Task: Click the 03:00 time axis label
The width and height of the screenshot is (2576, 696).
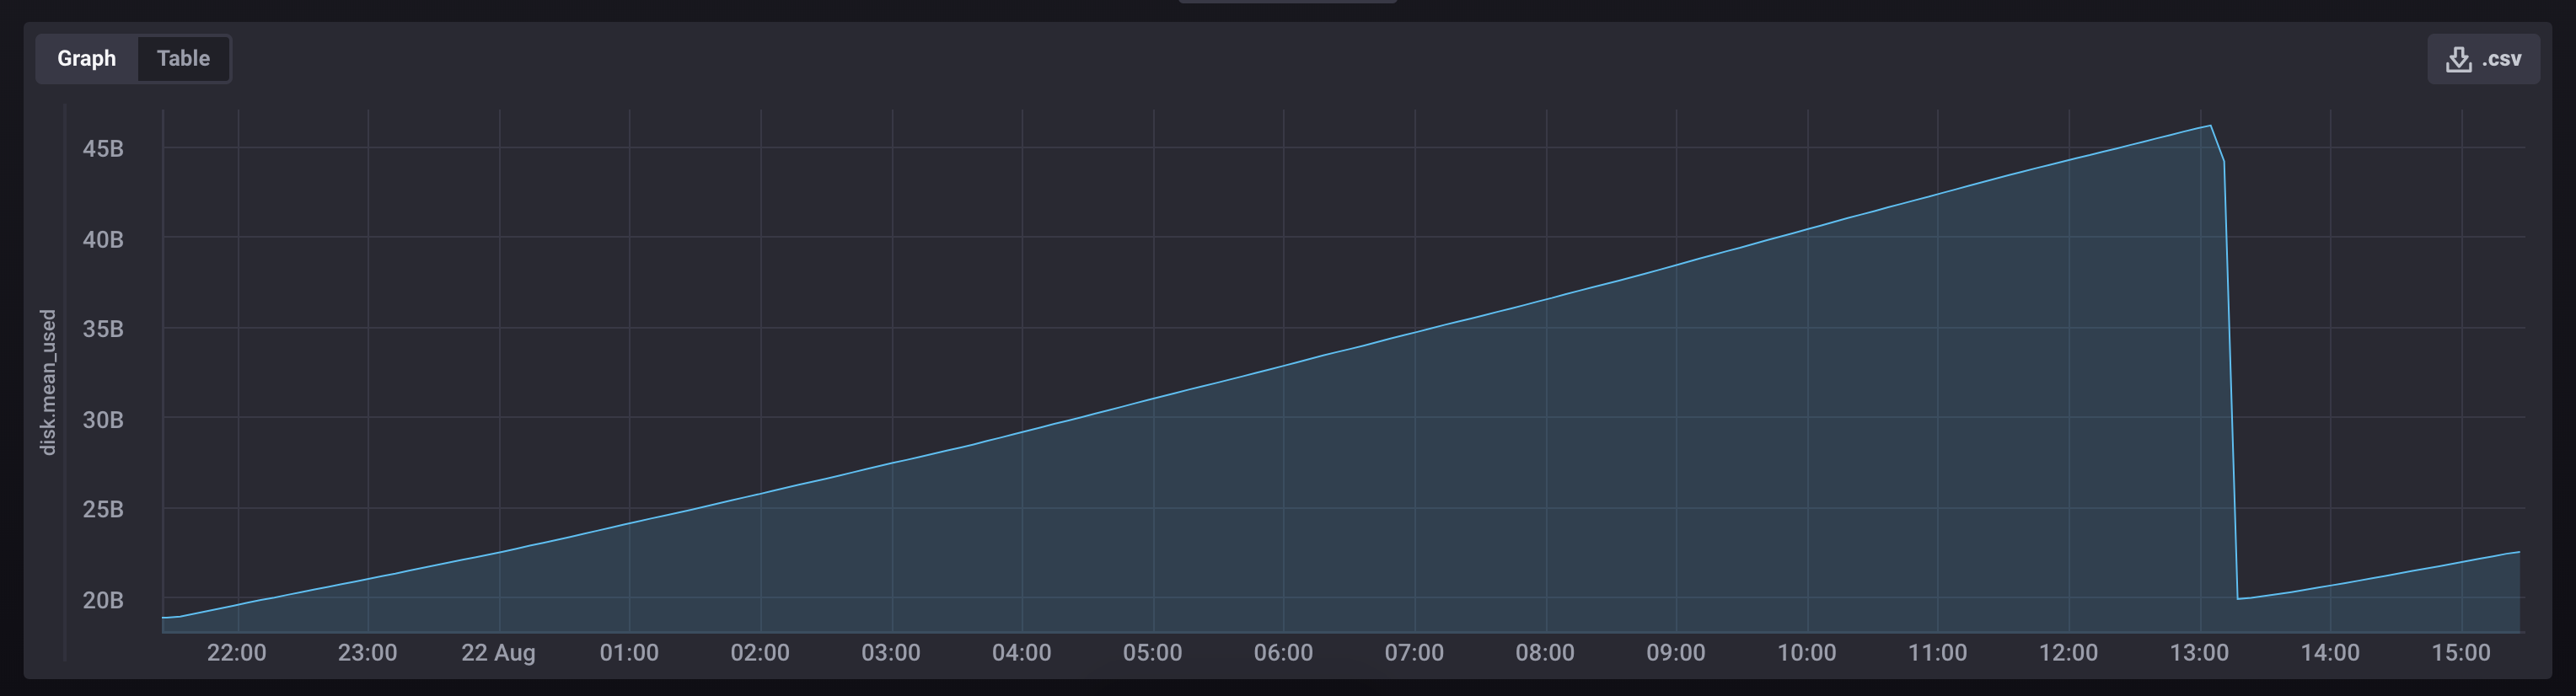Action: point(891,653)
